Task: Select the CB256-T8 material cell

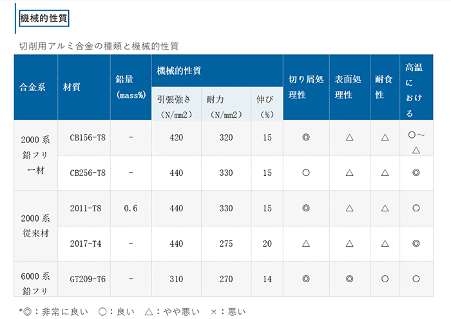Action: [87, 173]
